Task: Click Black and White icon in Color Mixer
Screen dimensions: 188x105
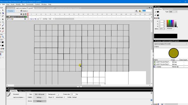Action: point(155,18)
